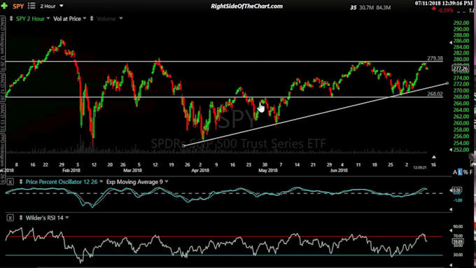
Task: Open collapsed MACD 13 33 side tab
Action: tap(2, 118)
